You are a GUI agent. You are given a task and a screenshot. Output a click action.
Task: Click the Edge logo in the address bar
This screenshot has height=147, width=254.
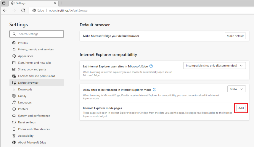pyautogui.click(x=34, y=10)
